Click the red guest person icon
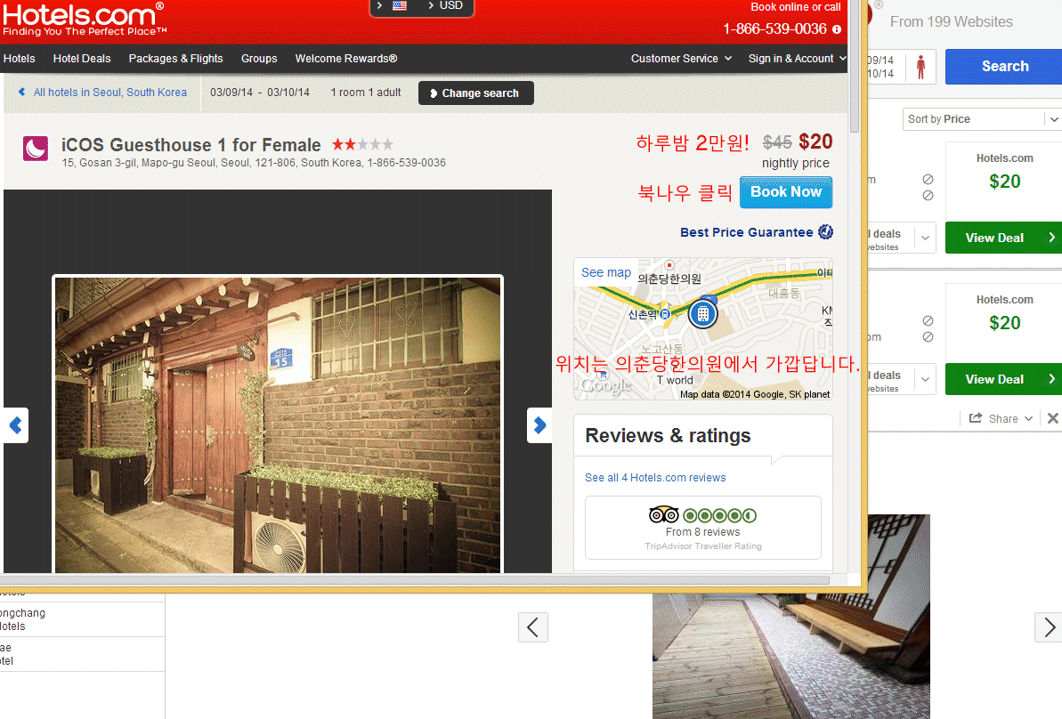1062x719 pixels. pyautogui.click(x=921, y=67)
